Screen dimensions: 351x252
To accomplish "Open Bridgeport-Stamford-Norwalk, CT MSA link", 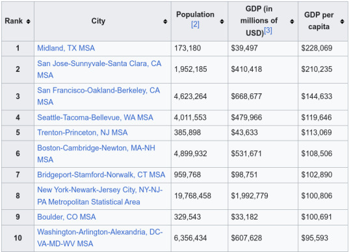I will (x=101, y=175).
